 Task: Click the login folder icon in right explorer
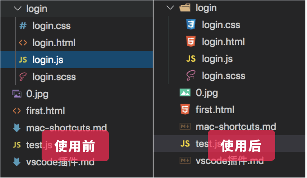point(185,8)
